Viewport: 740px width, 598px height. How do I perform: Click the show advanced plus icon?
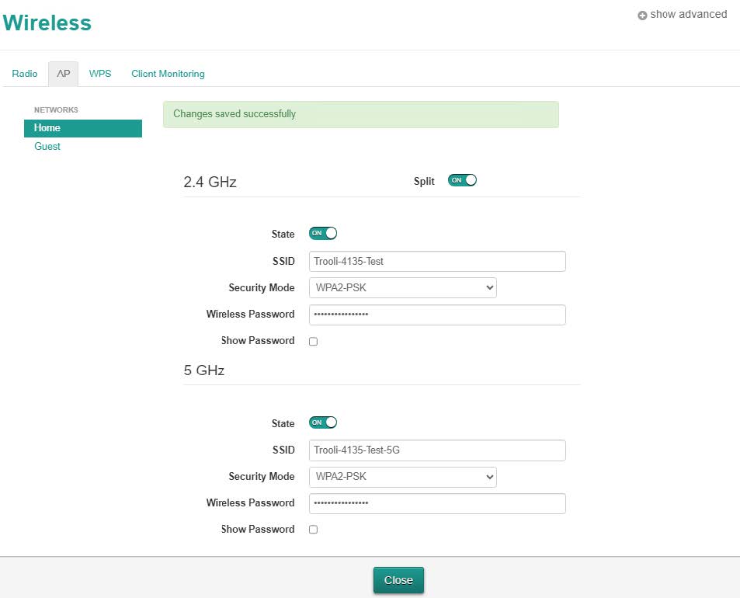[x=642, y=14]
